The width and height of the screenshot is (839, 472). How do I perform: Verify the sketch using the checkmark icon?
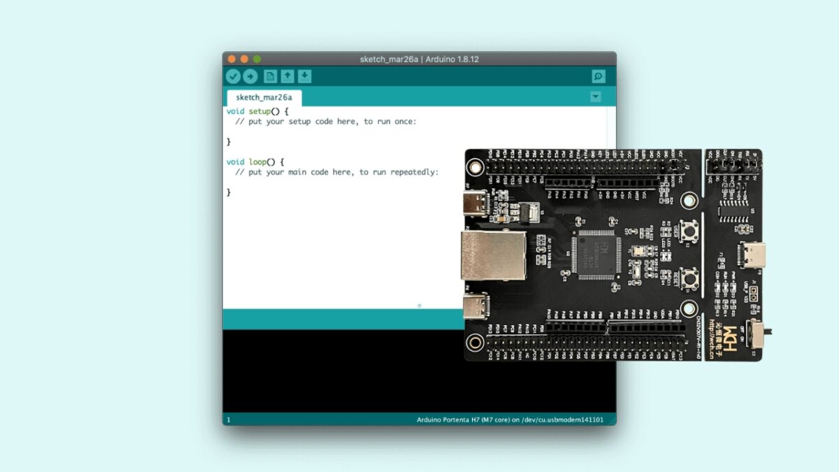coord(234,76)
